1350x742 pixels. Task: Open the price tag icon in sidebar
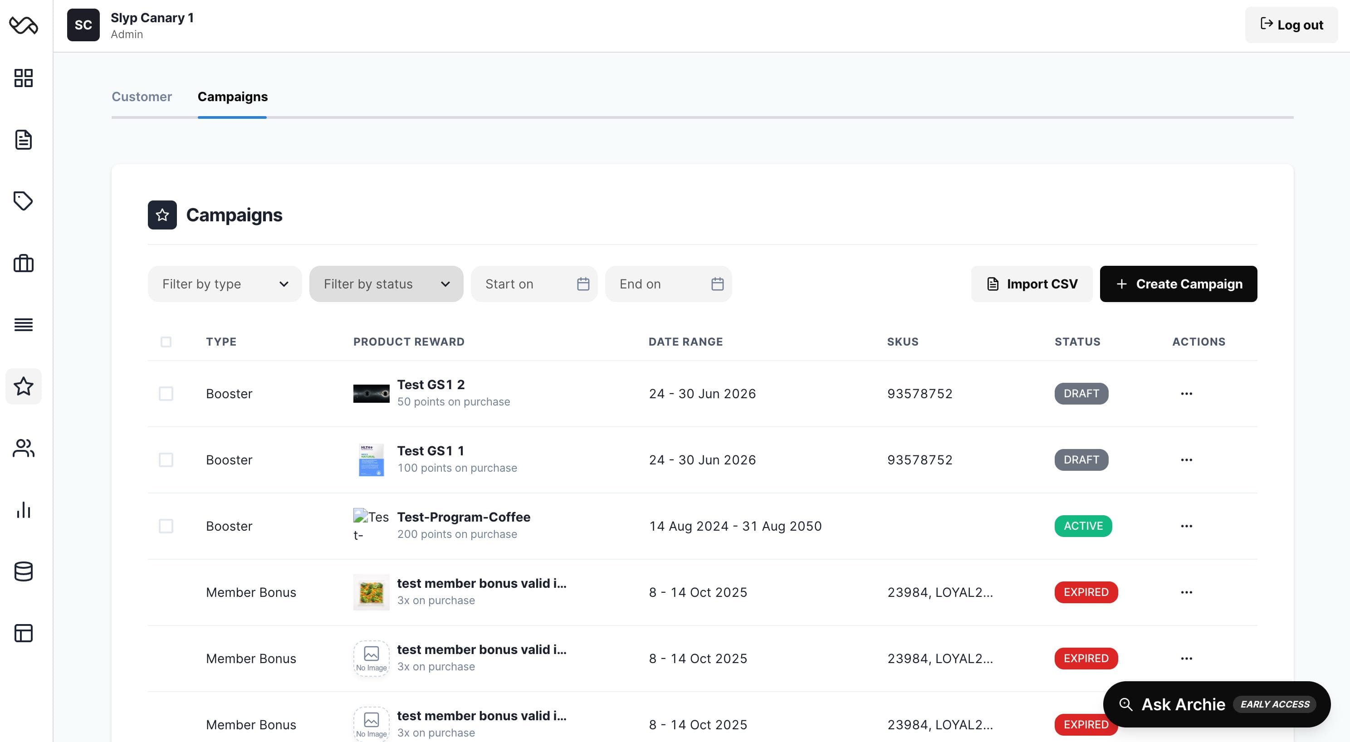pos(24,201)
